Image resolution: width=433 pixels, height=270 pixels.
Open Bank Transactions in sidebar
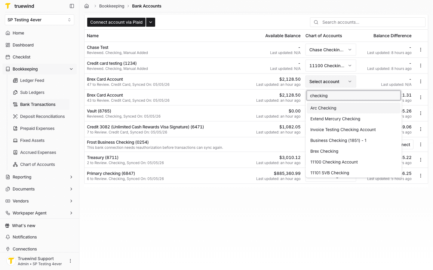tap(40, 104)
